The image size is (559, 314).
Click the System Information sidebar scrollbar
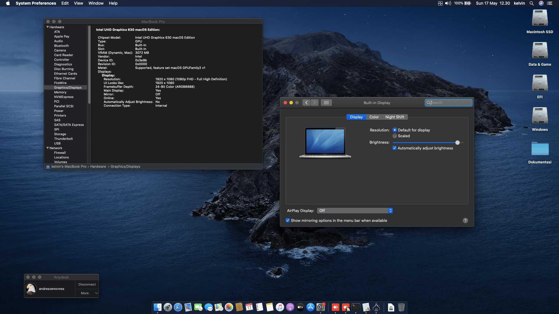pyautogui.click(x=89, y=65)
